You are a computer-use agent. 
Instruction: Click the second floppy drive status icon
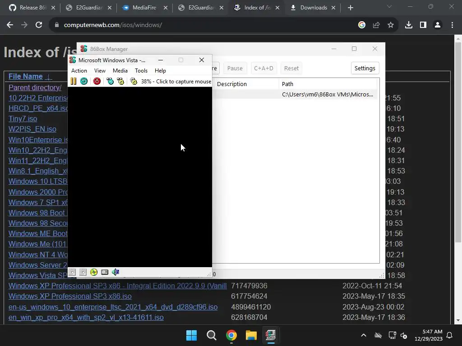click(83, 272)
